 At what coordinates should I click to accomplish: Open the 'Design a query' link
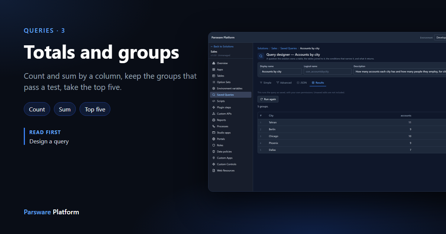(49, 142)
